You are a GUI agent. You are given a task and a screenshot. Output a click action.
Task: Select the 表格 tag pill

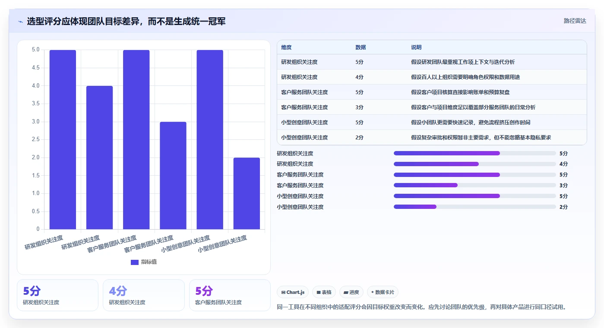click(324, 292)
